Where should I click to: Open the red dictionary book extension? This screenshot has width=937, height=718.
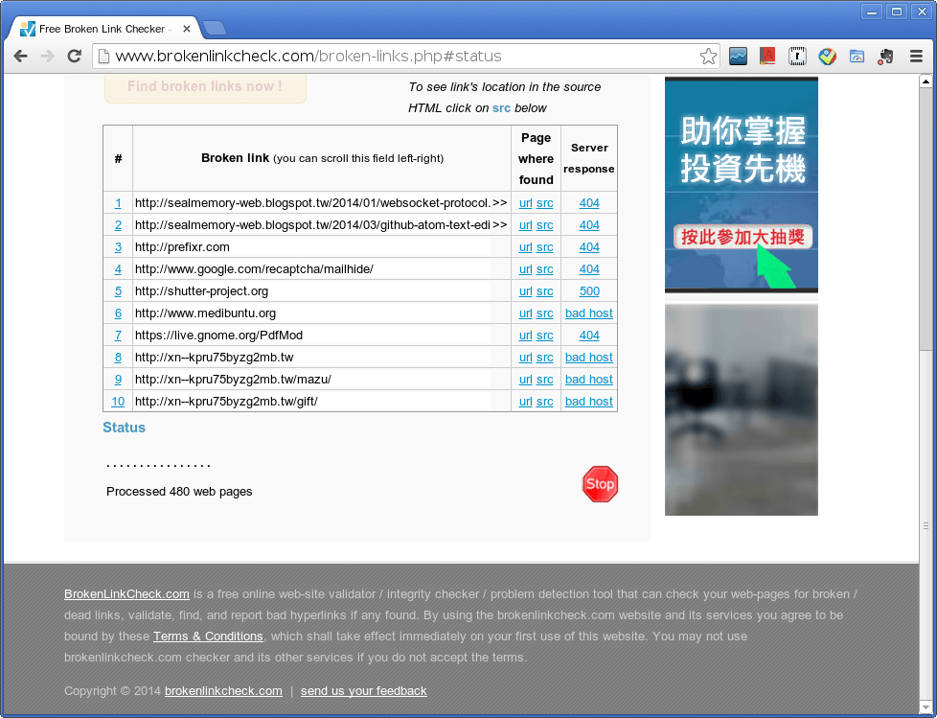tap(767, 57)
